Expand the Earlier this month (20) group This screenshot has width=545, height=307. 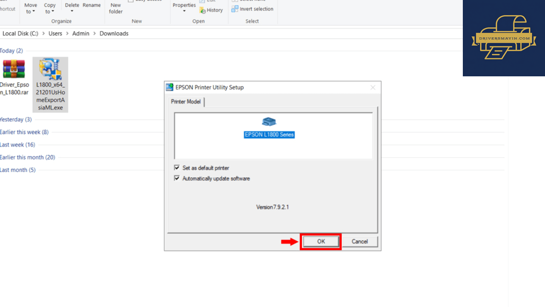pyautogui.click(x=28, y=157)
